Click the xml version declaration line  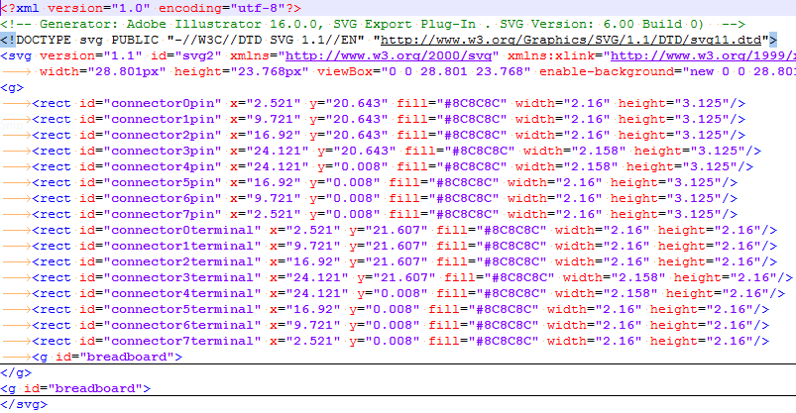151,9
